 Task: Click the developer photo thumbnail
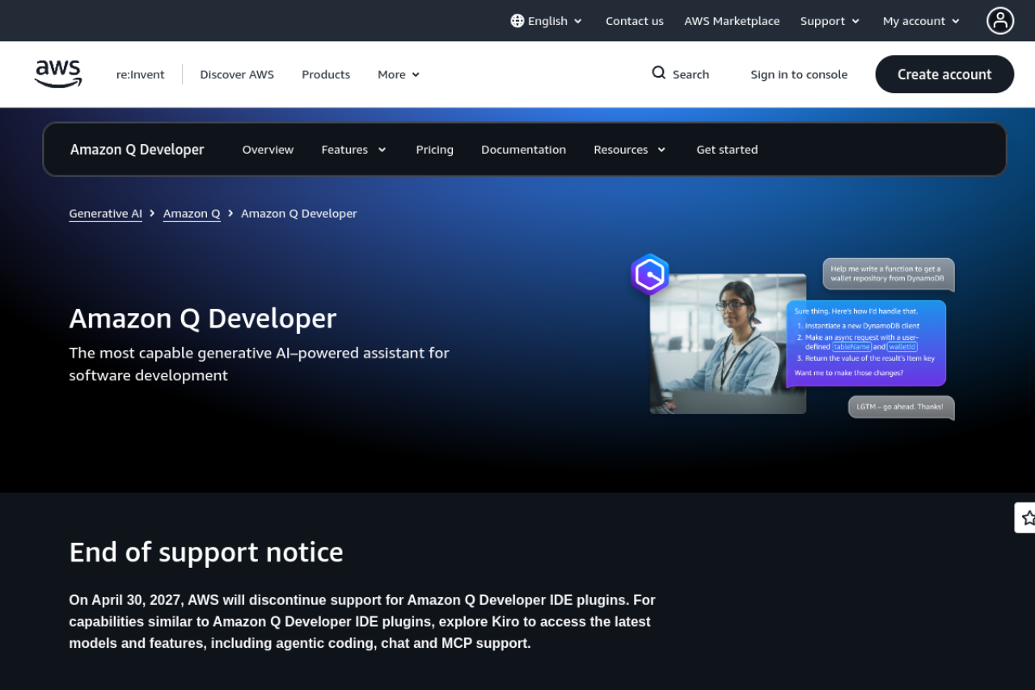pyautogui.click(x=728, y=344)
